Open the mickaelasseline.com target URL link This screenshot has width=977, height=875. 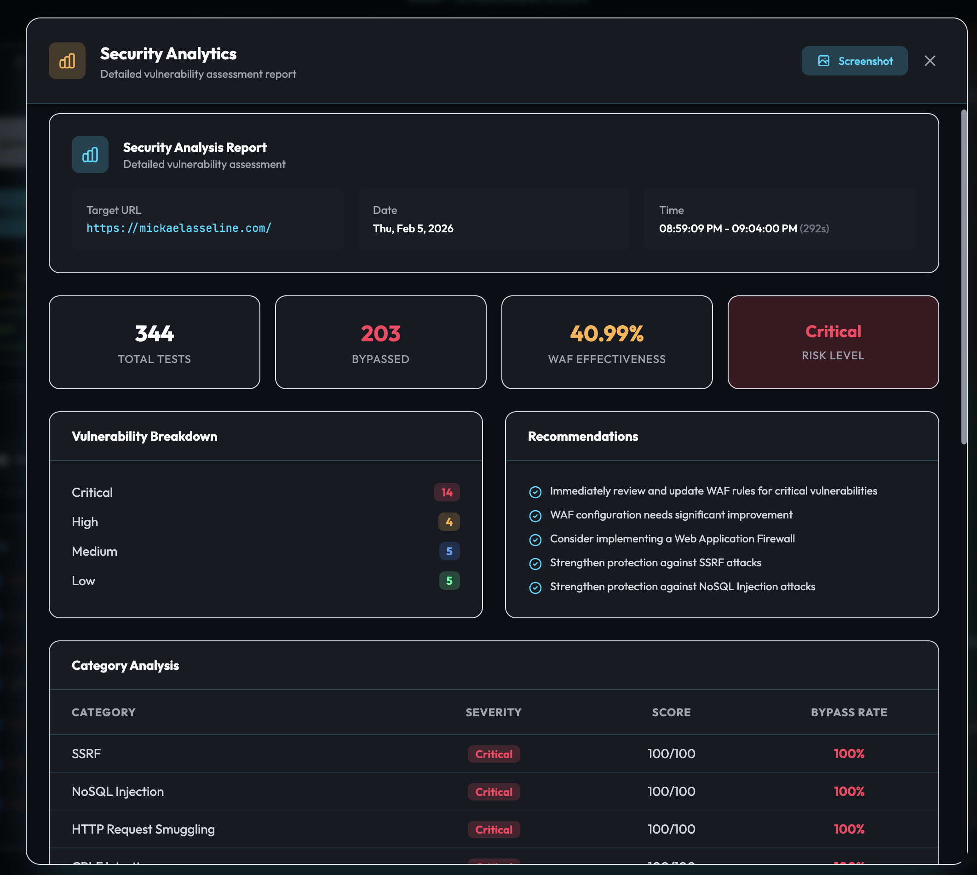pos(179,228)
